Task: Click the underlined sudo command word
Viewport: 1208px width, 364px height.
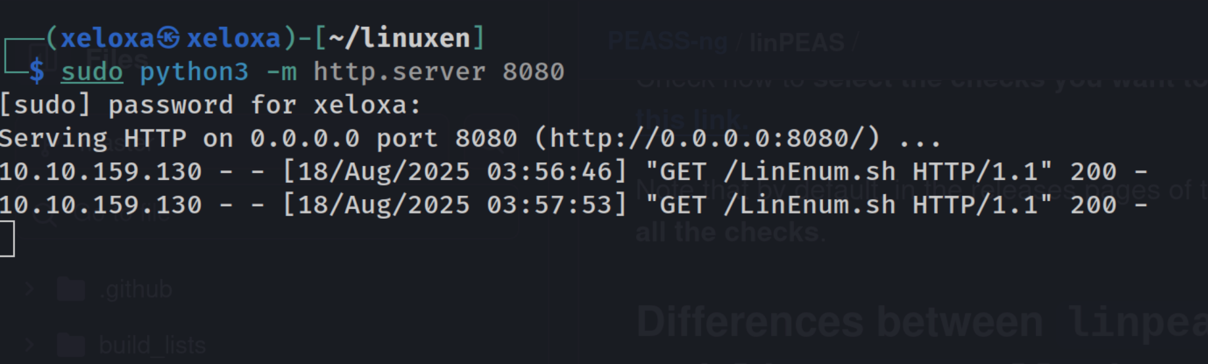Action: pyautogui.click(x=92, y=72)
